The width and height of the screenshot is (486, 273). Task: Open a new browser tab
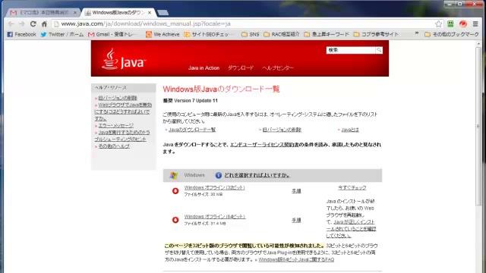tap(163, 13)
